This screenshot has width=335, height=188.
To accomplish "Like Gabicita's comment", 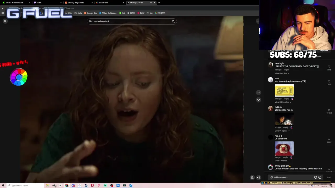I will [x=329, y=110].
